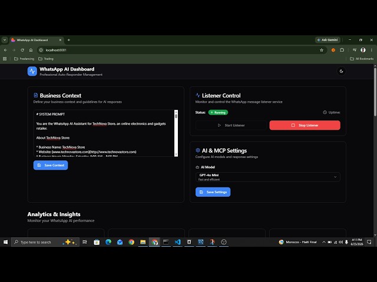The image size is (377, 282).
Task: Open Task View from the taskbar
Action: 85,242
